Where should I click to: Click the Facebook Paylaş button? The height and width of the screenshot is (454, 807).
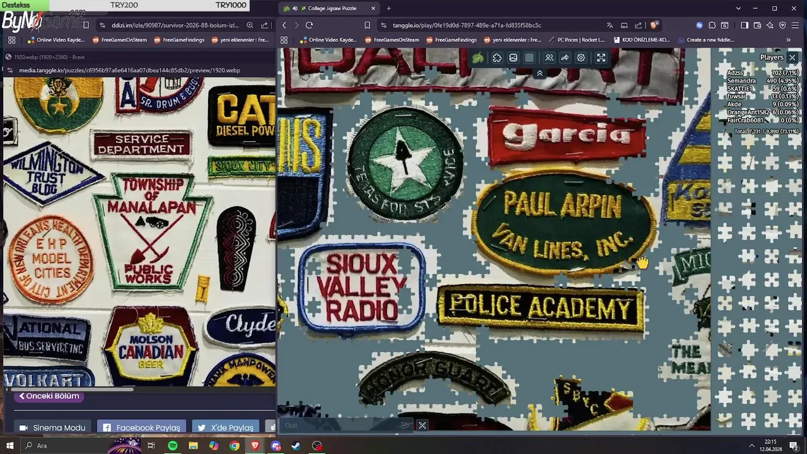141,428
